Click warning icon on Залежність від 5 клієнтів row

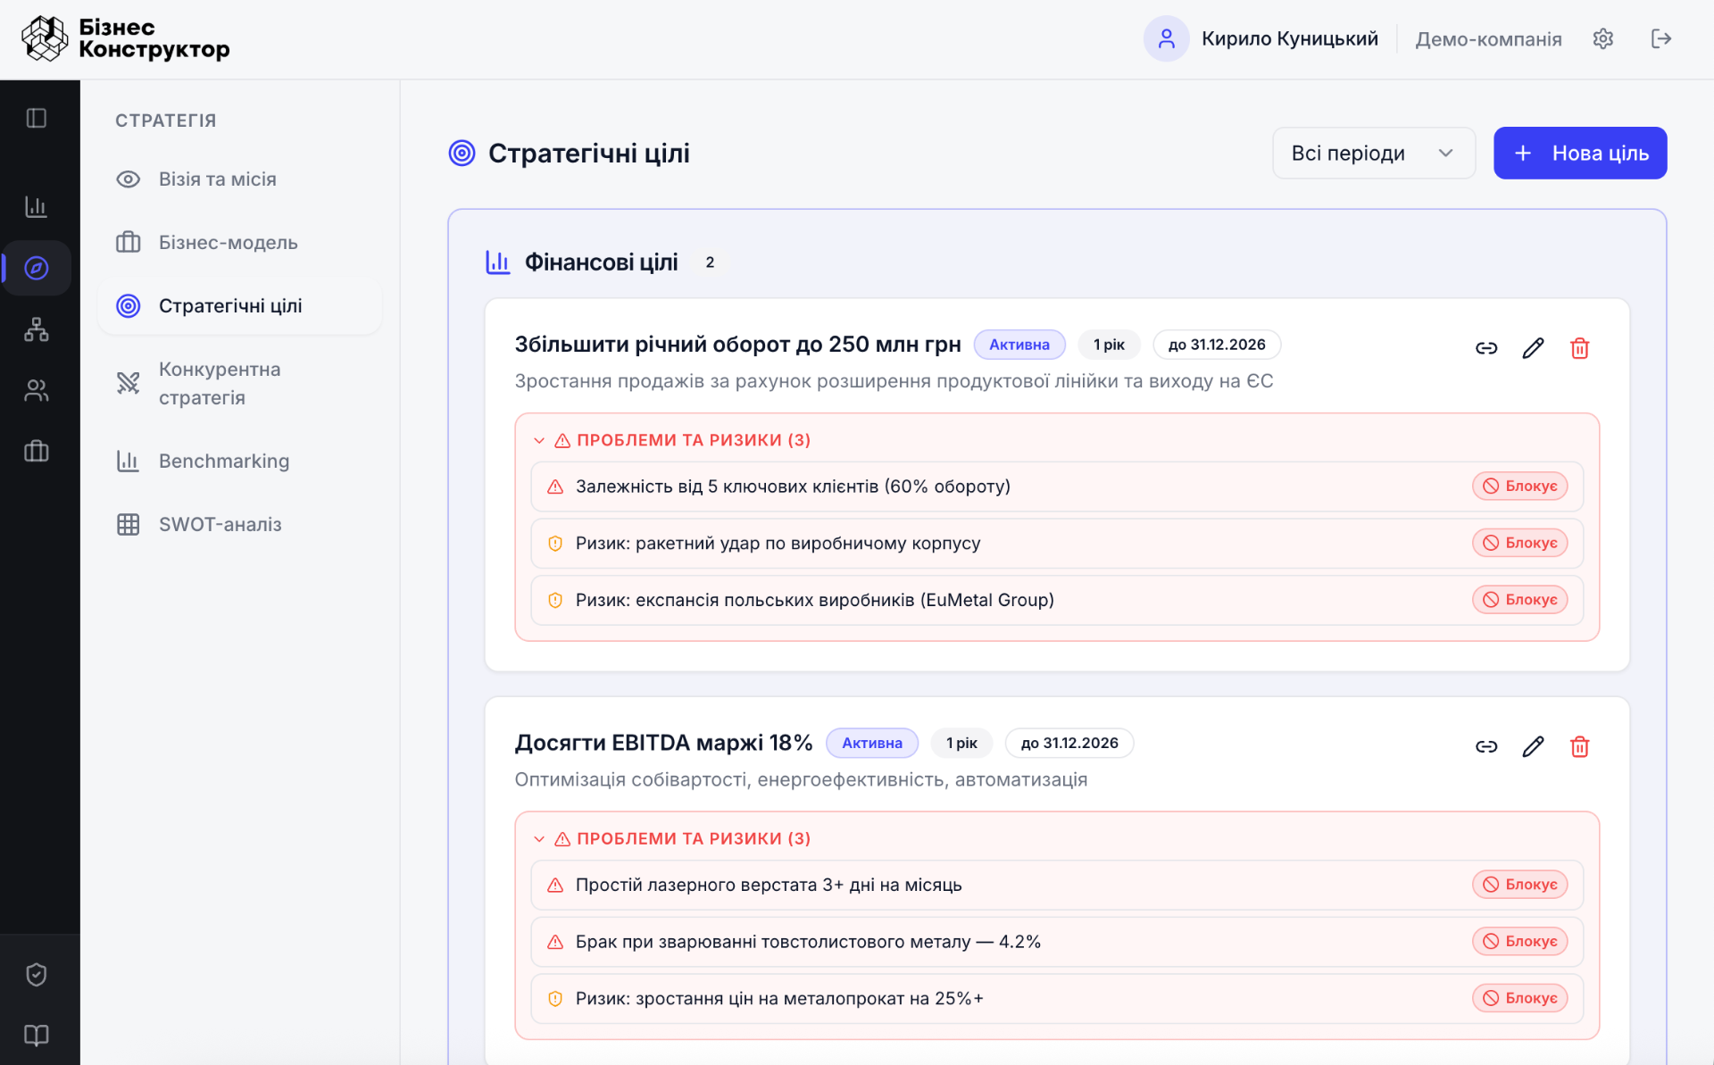[555, 487]
